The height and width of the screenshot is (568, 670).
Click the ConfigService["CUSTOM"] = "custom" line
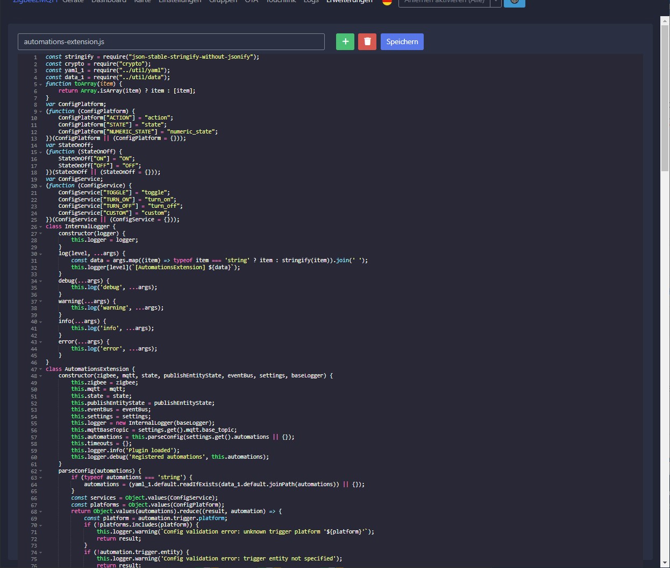(114, 213)
